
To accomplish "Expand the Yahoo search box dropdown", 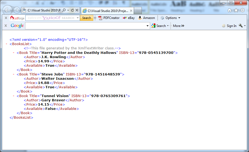I will 78,18.
